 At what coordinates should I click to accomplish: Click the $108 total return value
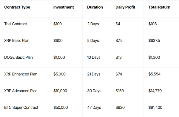[x=152, y=24]
